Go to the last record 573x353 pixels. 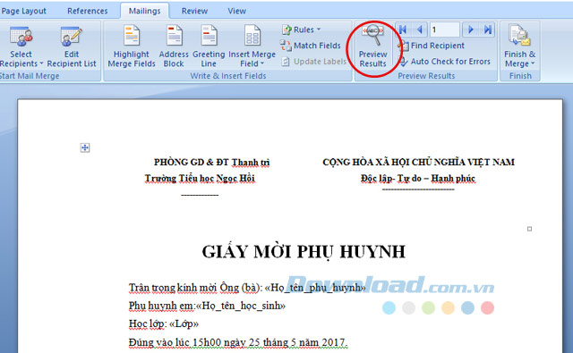[x=487, y=29]
